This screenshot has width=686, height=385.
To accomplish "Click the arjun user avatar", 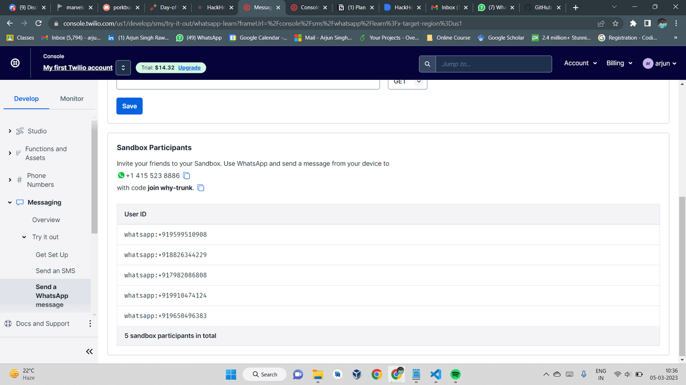I will (x=648, y=63).
